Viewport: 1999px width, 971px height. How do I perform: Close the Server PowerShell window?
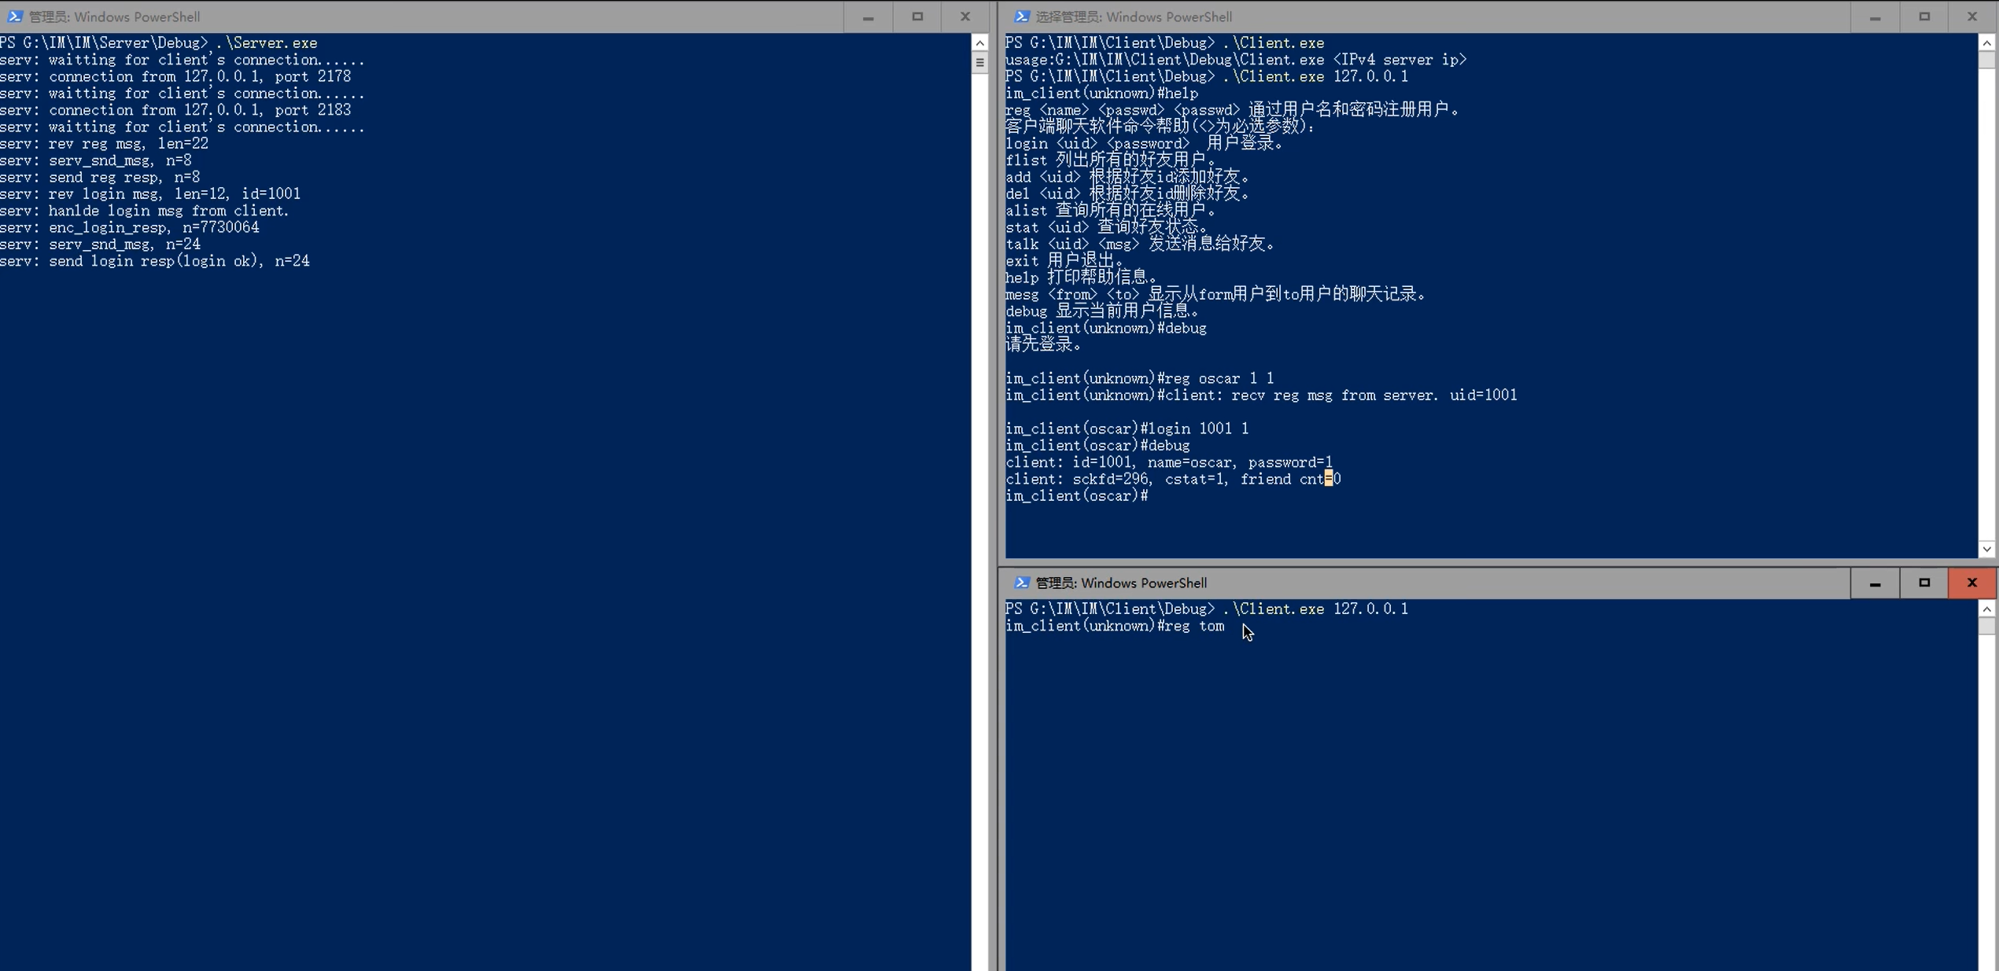click(x=965, y=17)
